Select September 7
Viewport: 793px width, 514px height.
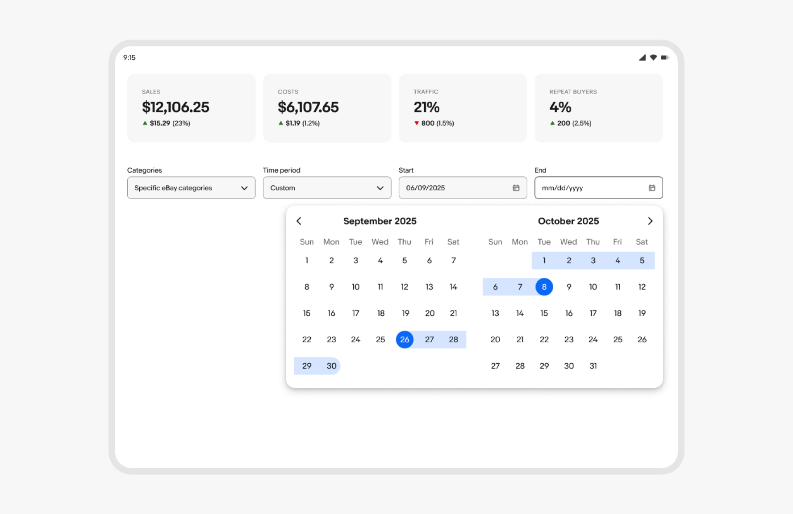(x=453, y=261)
